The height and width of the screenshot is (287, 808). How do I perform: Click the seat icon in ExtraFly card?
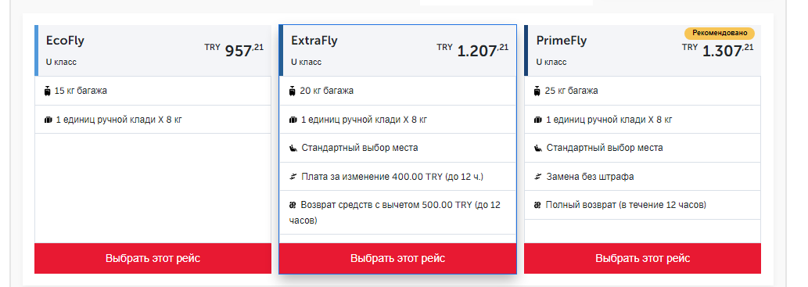(293, 149)
